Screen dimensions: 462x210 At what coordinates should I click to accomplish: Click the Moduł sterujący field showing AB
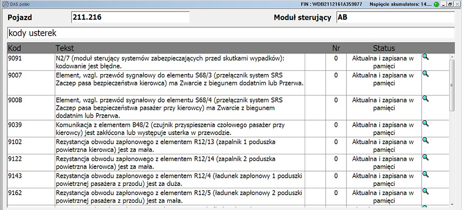click(395, 17)
